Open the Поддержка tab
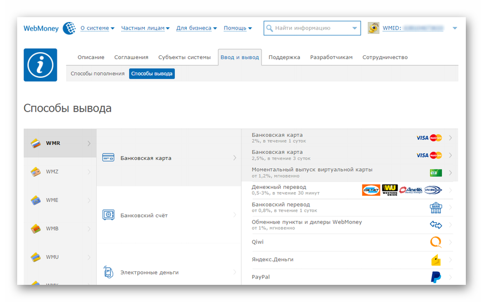 (x=284, y=57)
